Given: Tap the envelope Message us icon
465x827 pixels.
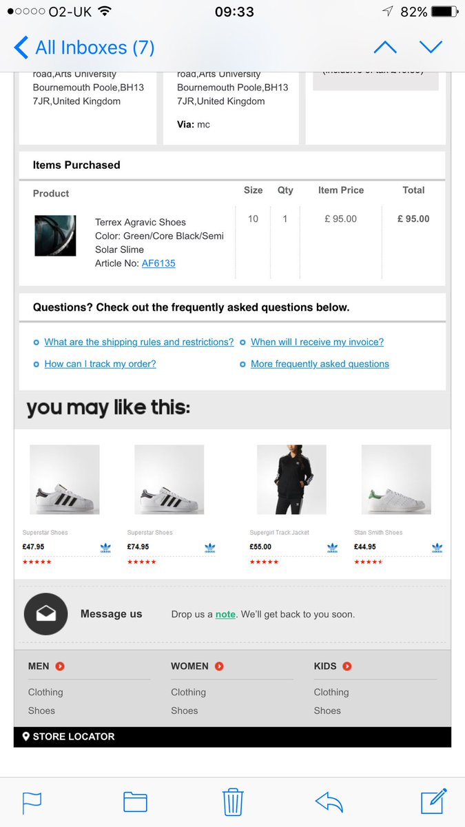Looking at the screenshot, I should pyautogui.click(x=46, y=613).
